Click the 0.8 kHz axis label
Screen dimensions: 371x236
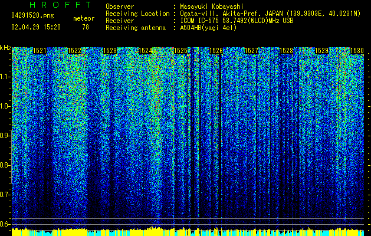(x=5, y=165)
